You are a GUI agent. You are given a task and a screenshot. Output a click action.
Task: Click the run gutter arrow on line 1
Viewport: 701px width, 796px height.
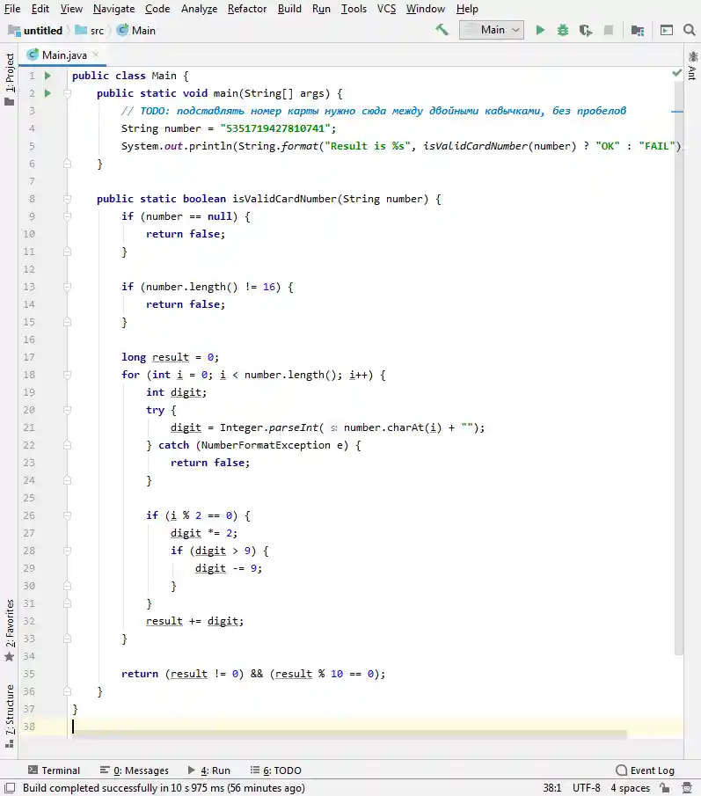coord(47,76)
